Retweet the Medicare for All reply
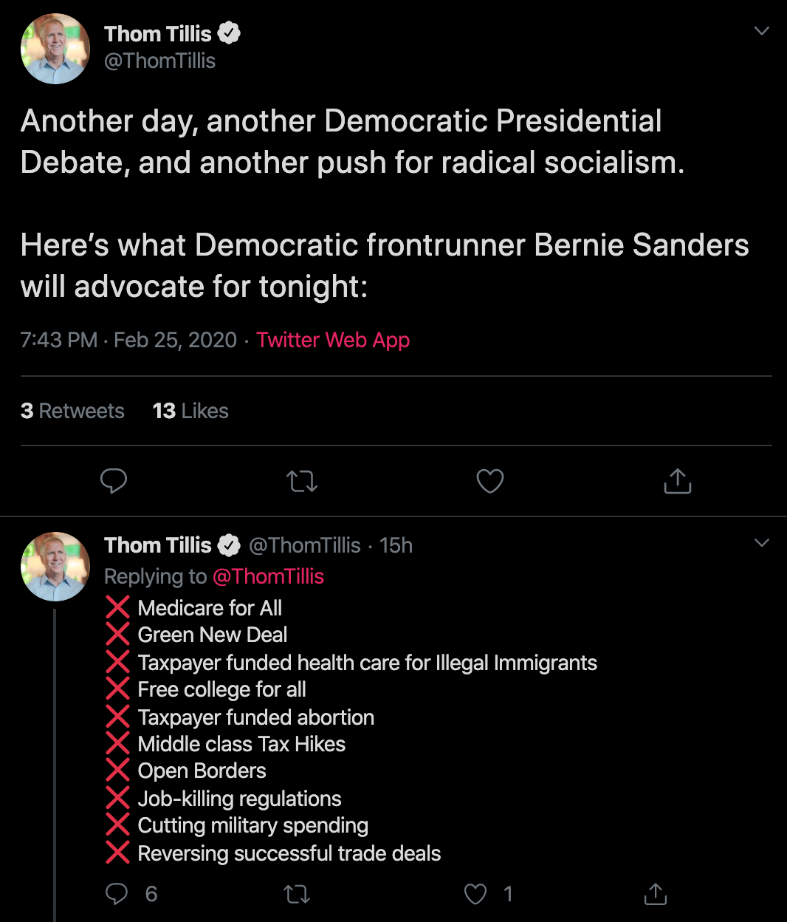 tap(297, 895)
